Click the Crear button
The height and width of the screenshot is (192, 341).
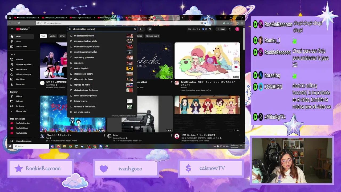click(221, 29)
